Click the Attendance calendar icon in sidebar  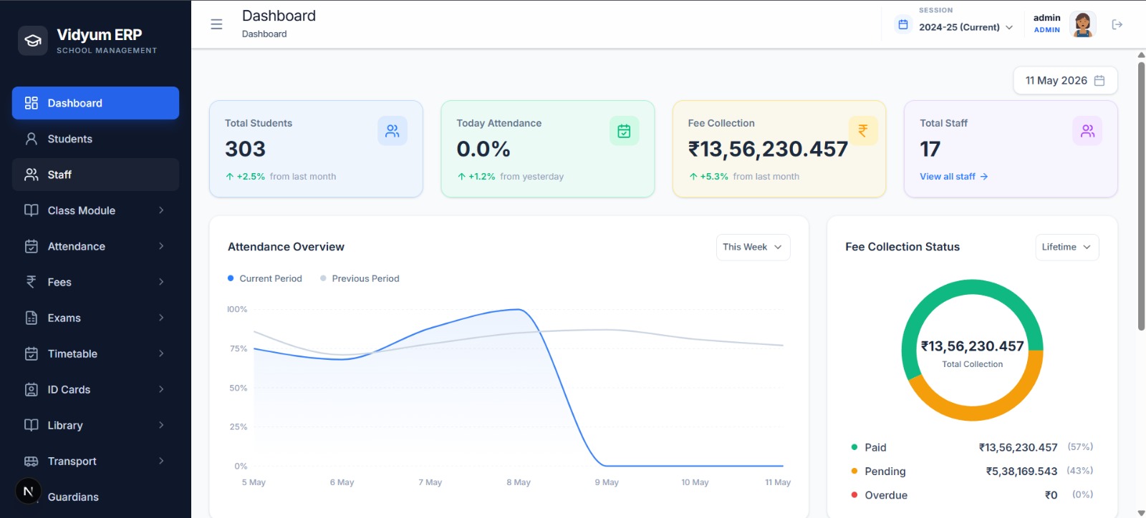[x=32, y=246]
